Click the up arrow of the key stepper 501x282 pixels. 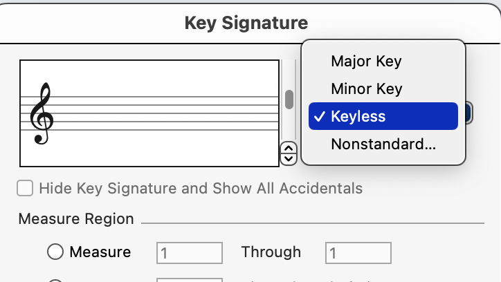(289, 148)
